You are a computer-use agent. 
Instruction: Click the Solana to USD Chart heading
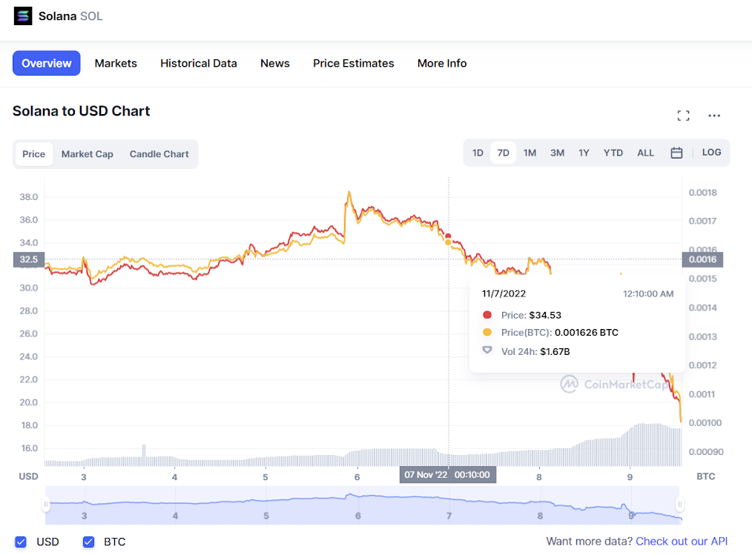point(81,110)
